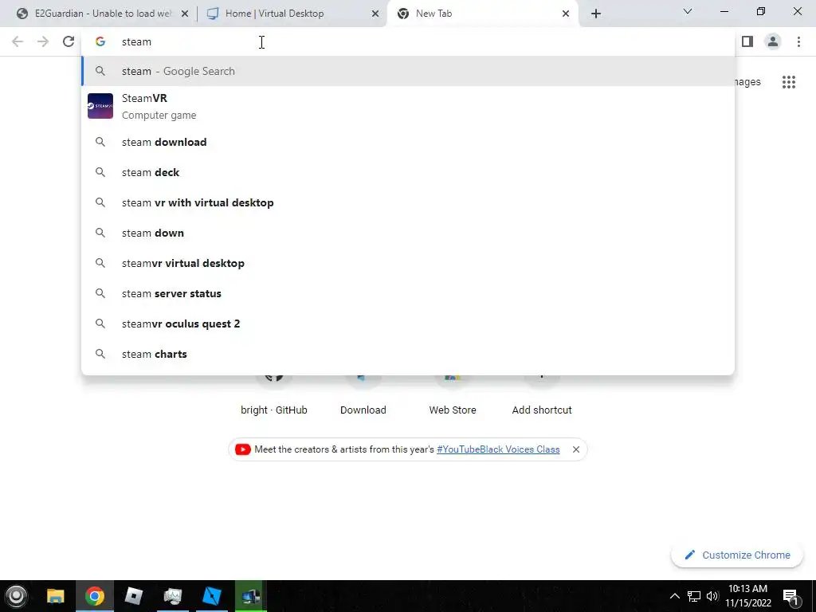Screen dimensions: 816x612
Task: Reload the current page
Action: (x=69, y=41)
